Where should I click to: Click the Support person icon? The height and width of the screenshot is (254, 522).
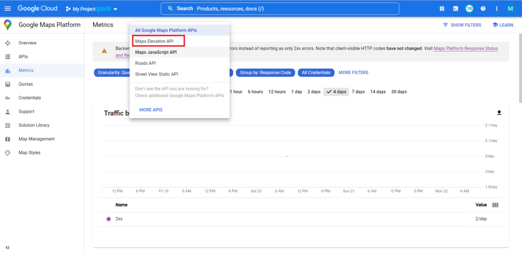click(x=8, y=112)
